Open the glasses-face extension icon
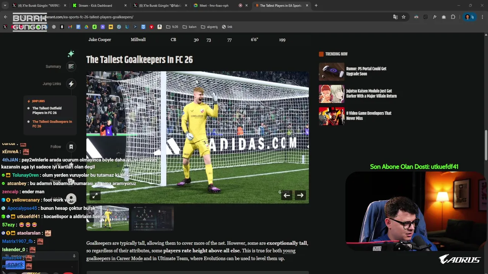 point(416,17)
